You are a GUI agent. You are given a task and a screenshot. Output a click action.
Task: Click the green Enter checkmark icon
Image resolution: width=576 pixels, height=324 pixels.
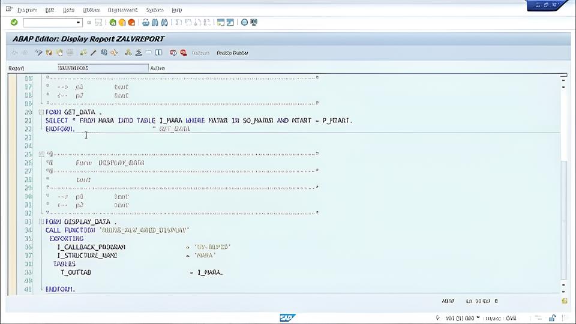(x=14, y=22)
